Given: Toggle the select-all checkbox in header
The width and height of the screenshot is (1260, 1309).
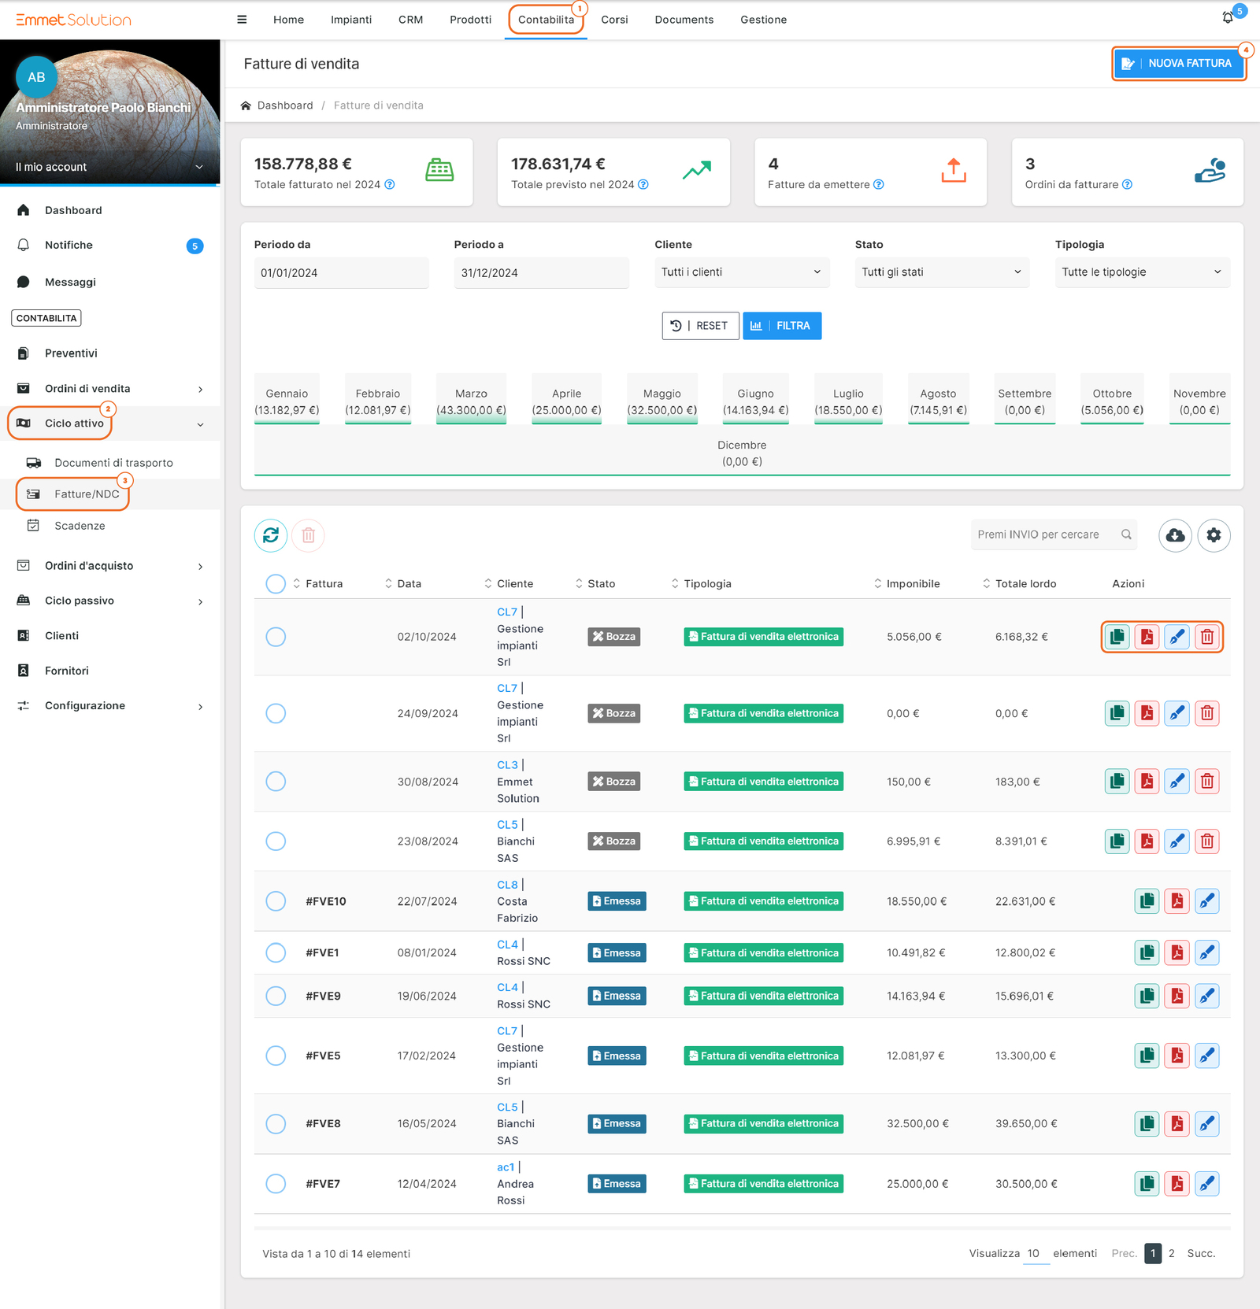Looking at the screenshot, I should coord(276,584).
